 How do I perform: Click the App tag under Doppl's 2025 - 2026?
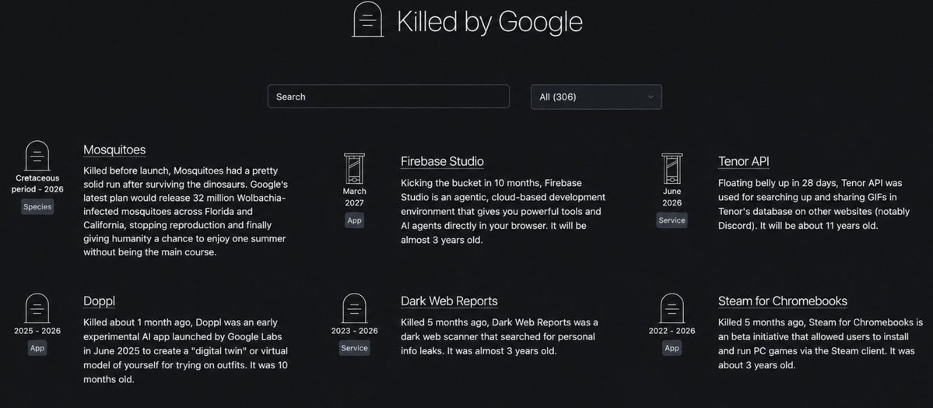37,349
